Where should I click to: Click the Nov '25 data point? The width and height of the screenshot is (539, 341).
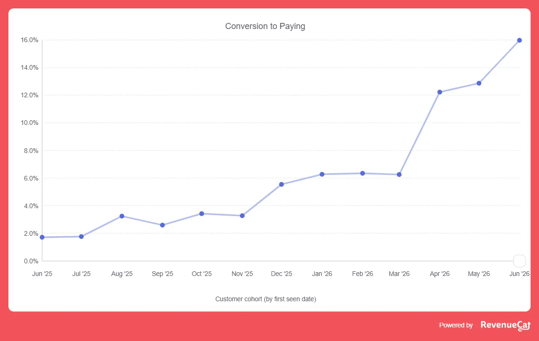click(x=242, y=216)
